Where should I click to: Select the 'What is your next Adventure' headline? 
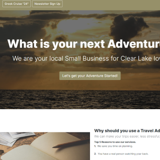[84, 44]
